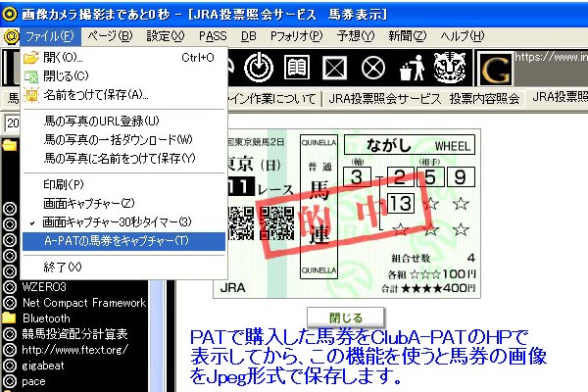Image resolution: width=588 pixels, height=392 pixels.
Task: Click the circle icon next to WZERO3
Action: tap(10, 287)
